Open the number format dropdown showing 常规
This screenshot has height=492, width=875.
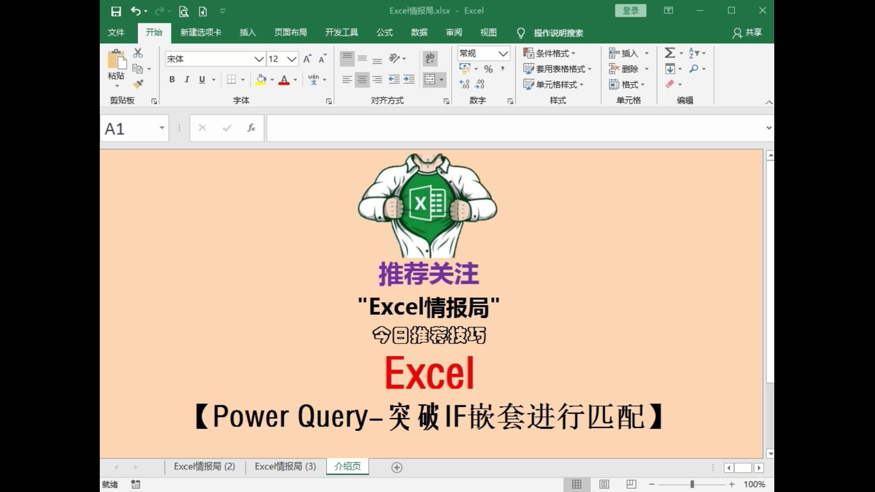pos(504,53)
